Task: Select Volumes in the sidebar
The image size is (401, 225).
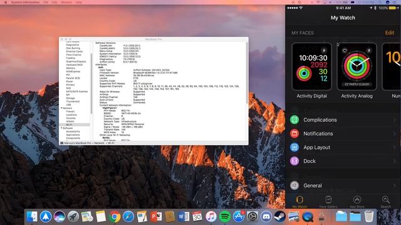Action: pyautogui.click(x=71, y=118)
